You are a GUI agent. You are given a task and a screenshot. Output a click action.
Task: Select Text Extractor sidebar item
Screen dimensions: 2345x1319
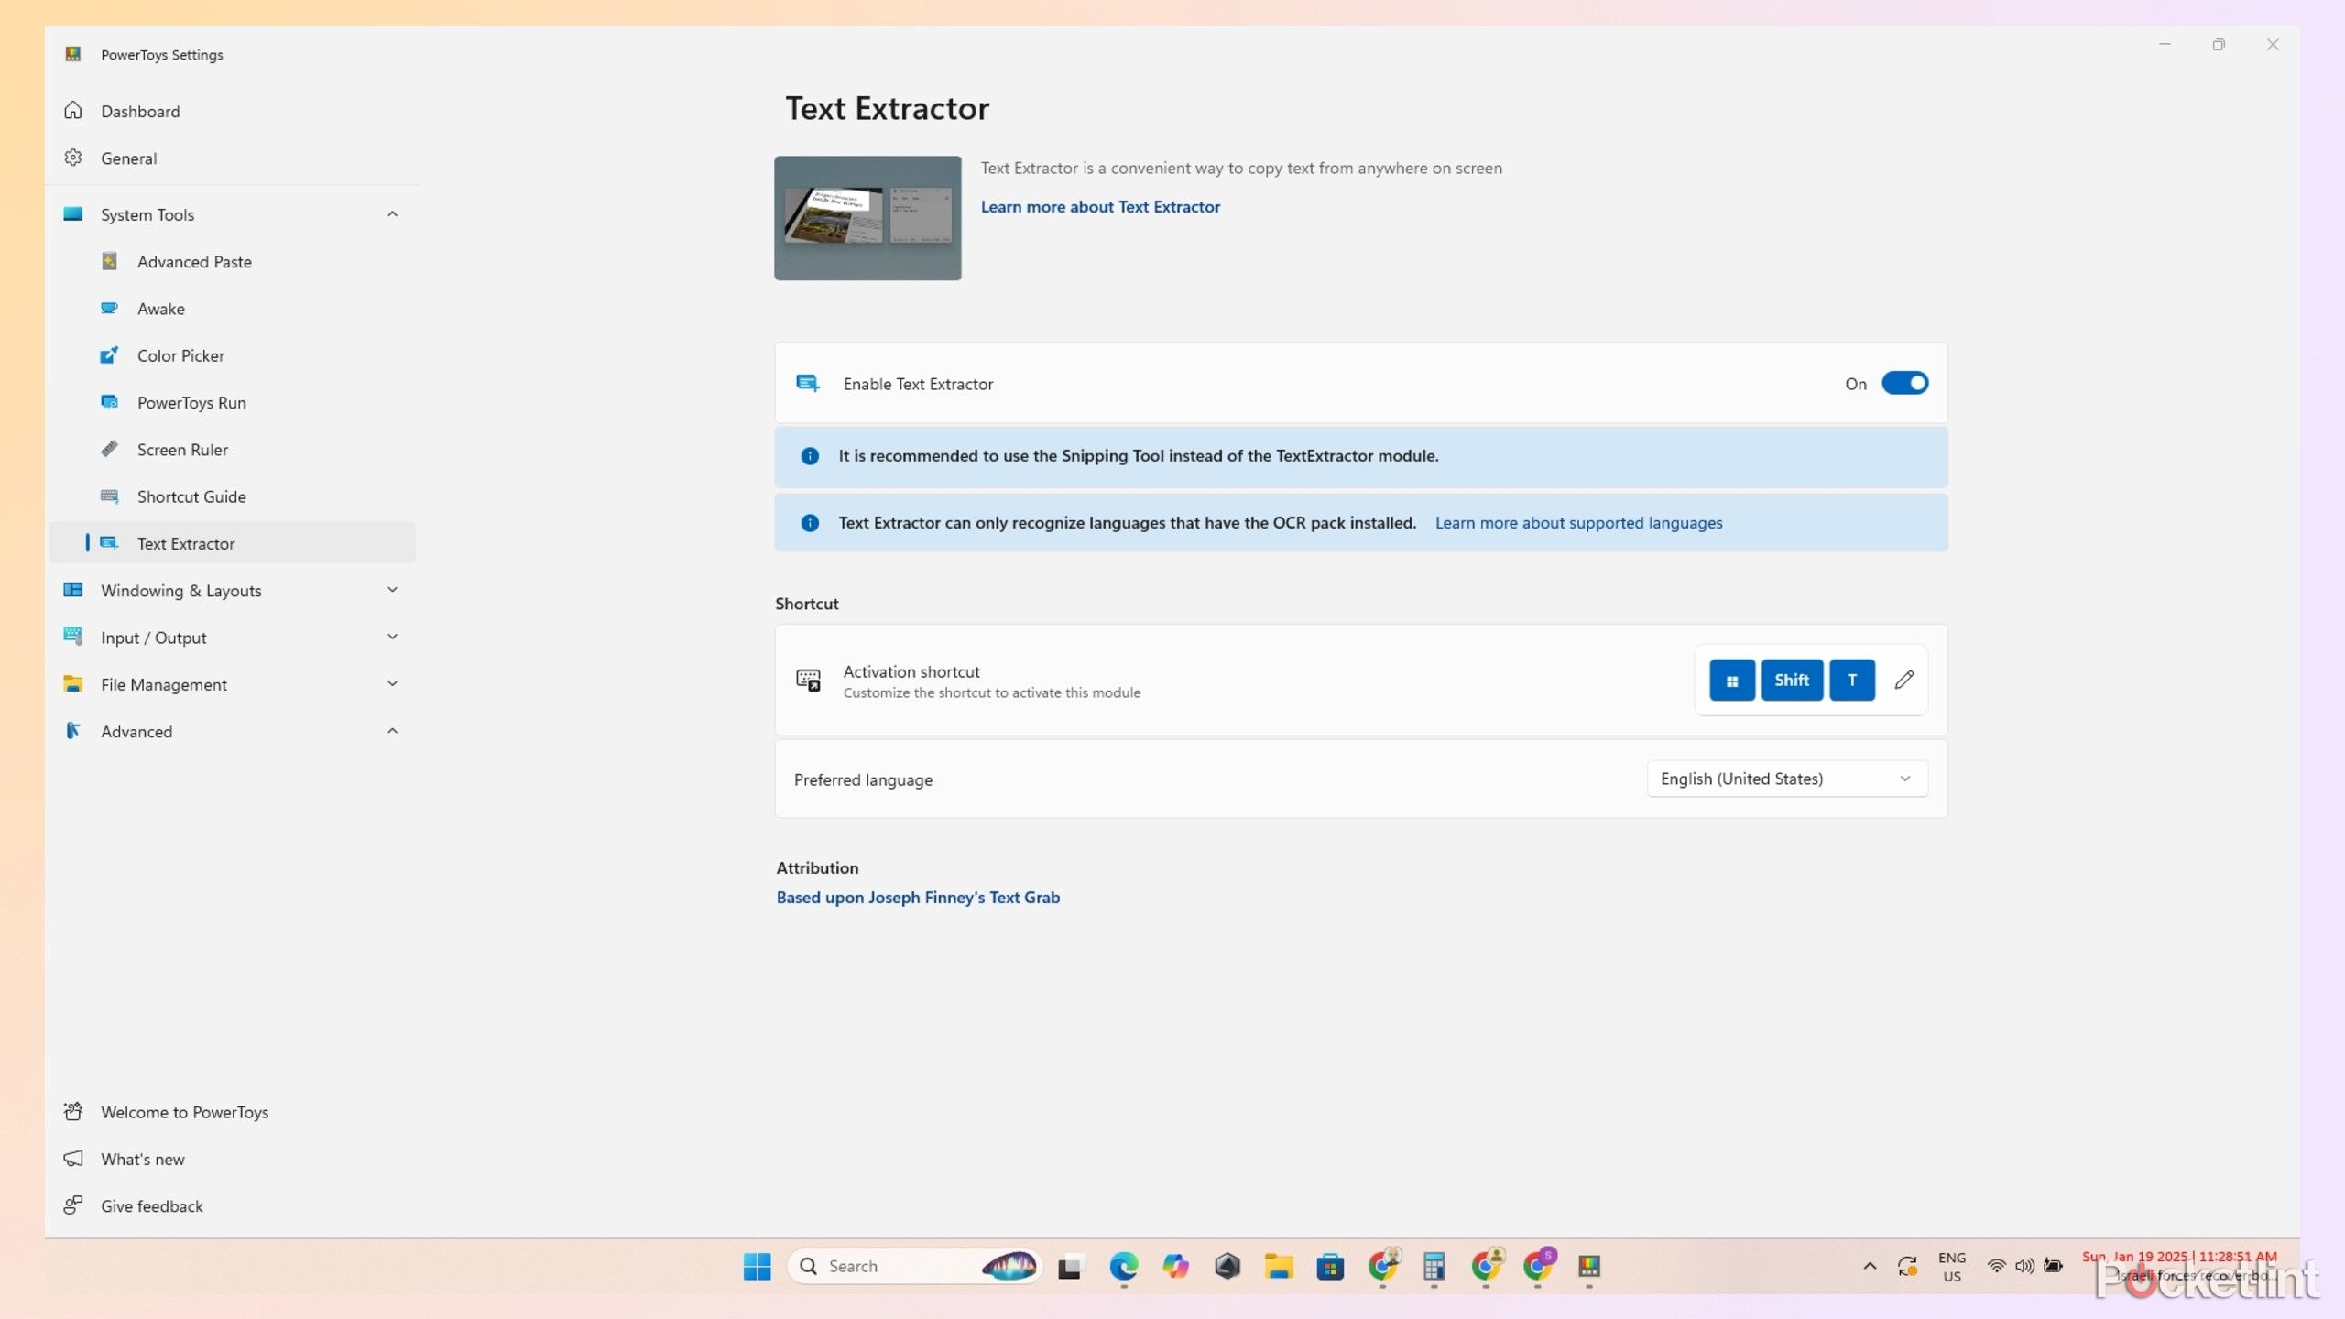[233, 543]
